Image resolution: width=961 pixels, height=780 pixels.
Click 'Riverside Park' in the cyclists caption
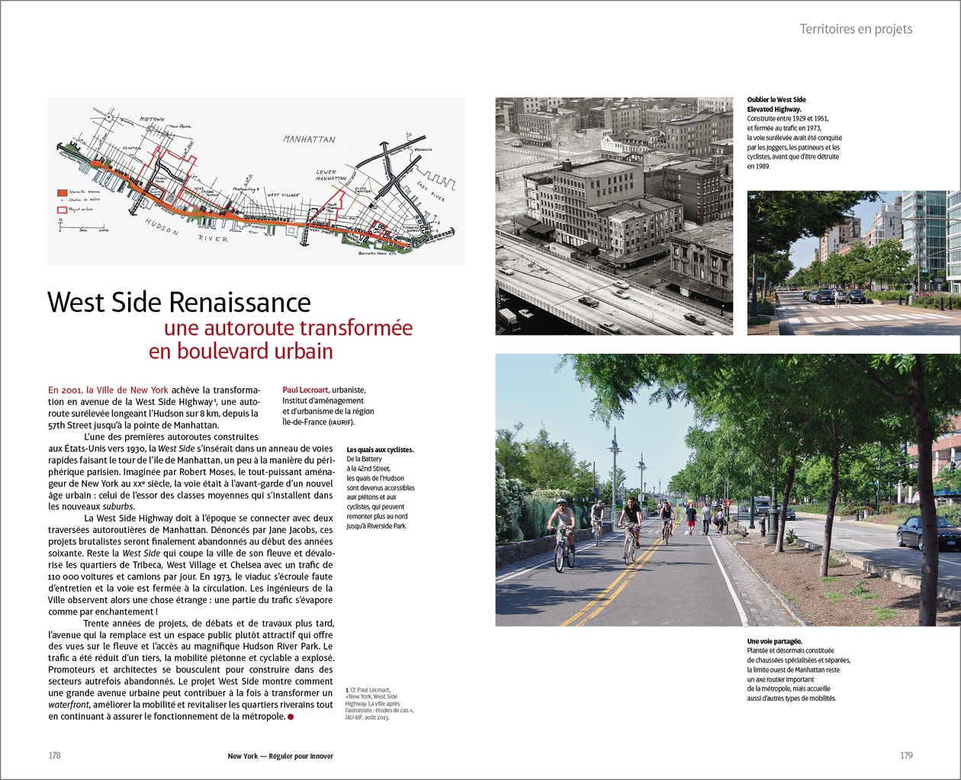click(386, 526)
